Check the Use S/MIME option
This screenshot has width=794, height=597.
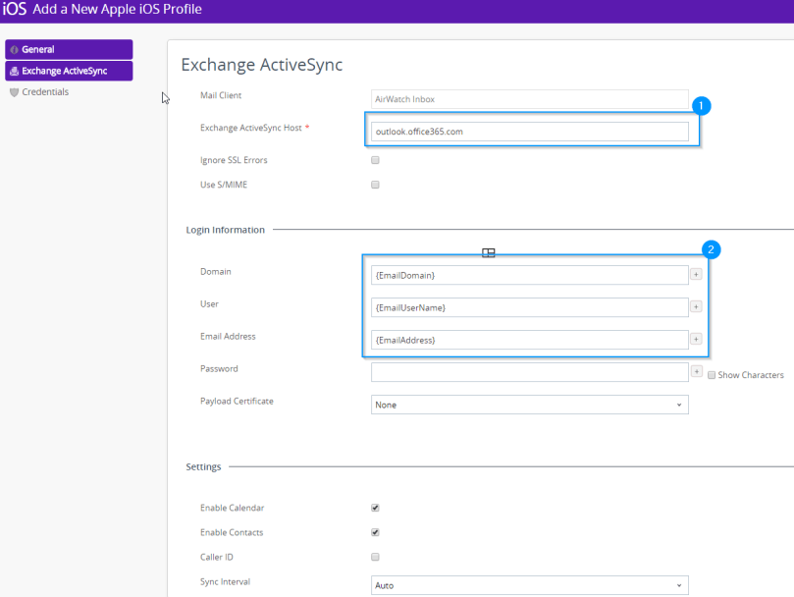pyautogui.click(x=375, y=185)
